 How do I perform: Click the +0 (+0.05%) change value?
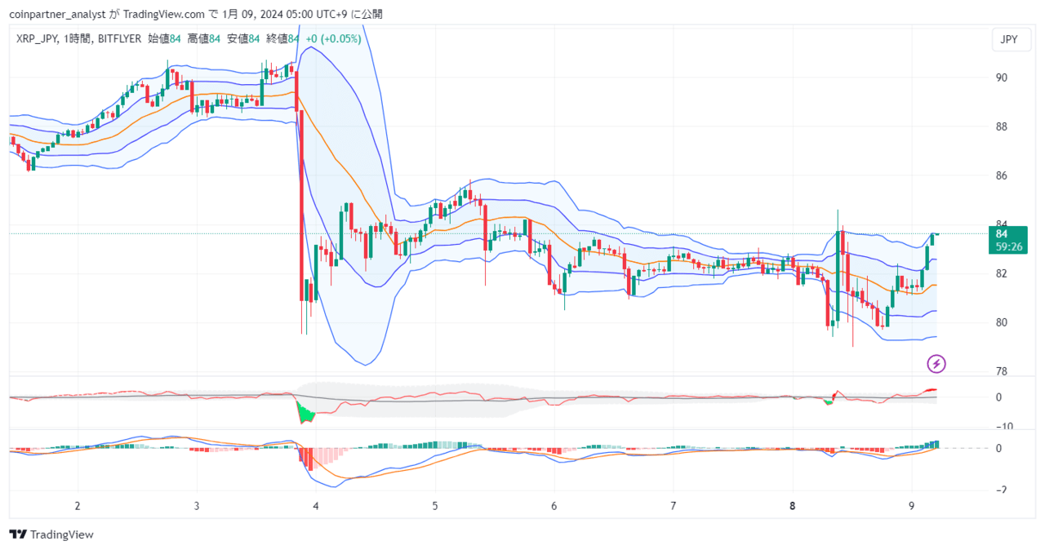click(333, 38)
